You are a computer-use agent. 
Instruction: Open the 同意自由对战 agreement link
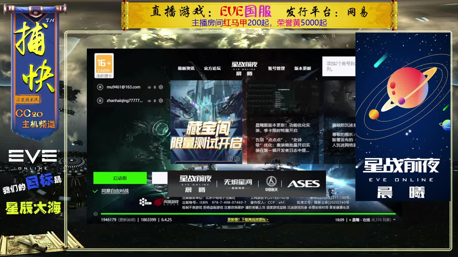[x=115, y=191]
